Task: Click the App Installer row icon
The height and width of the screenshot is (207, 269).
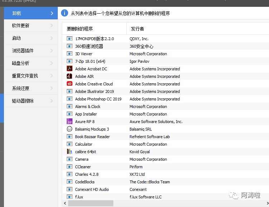Action: pos(70,114)
